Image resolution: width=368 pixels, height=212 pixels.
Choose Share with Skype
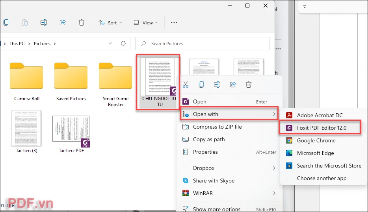[229, 181]
